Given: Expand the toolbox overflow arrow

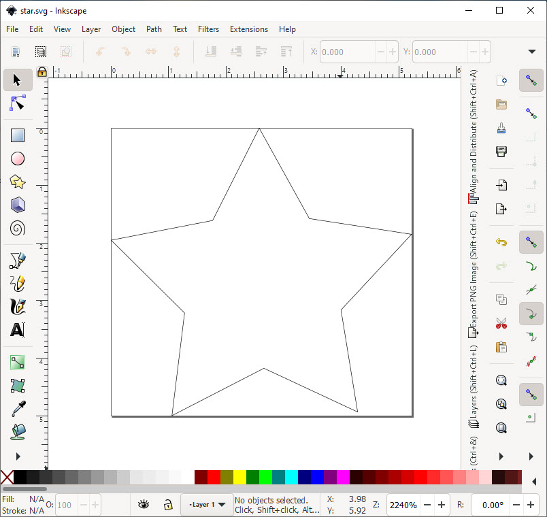Looking at the screenshot, I should pos(18,456).
